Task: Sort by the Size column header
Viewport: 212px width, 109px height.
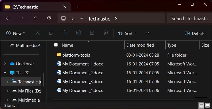Action: tap(205, 45)
